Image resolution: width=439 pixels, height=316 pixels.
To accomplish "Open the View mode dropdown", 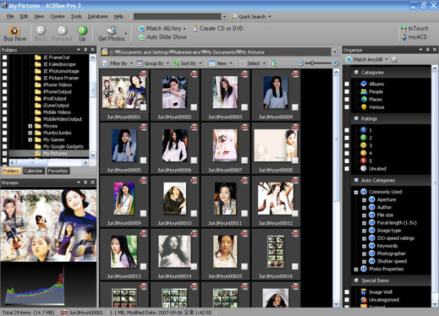I will point(221,64).
